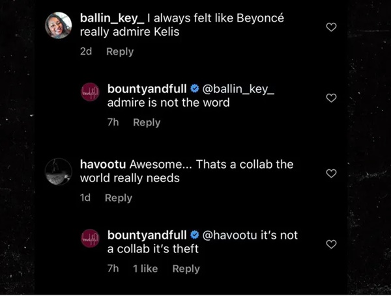
Task: Like ballin_key_'s comment about Beyoncé
Action: point(331,27)
